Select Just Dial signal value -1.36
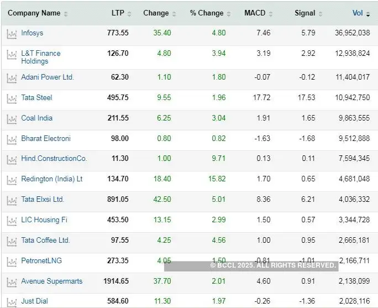The width and height of the screenshot is (378, 308). point(307,301)
